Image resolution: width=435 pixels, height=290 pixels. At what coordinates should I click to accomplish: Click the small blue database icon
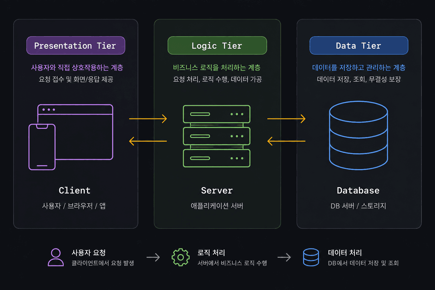(311, 257)
